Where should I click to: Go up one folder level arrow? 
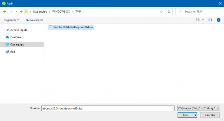coord(21,11)
